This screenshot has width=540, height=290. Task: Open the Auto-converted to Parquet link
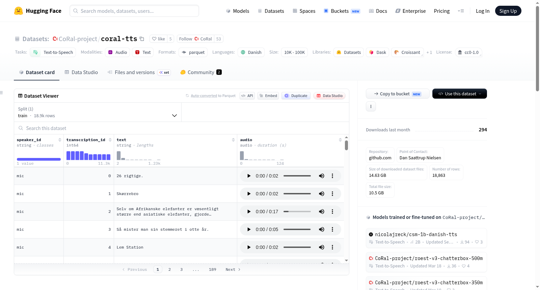[x=204, y=96]
